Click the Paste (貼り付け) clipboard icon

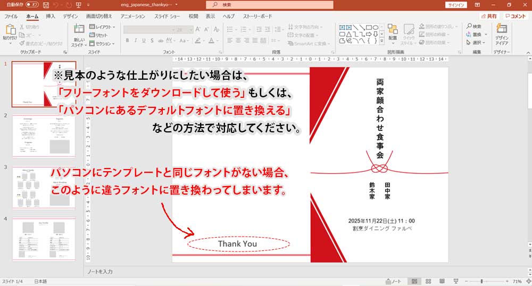(x=10, y=30)
